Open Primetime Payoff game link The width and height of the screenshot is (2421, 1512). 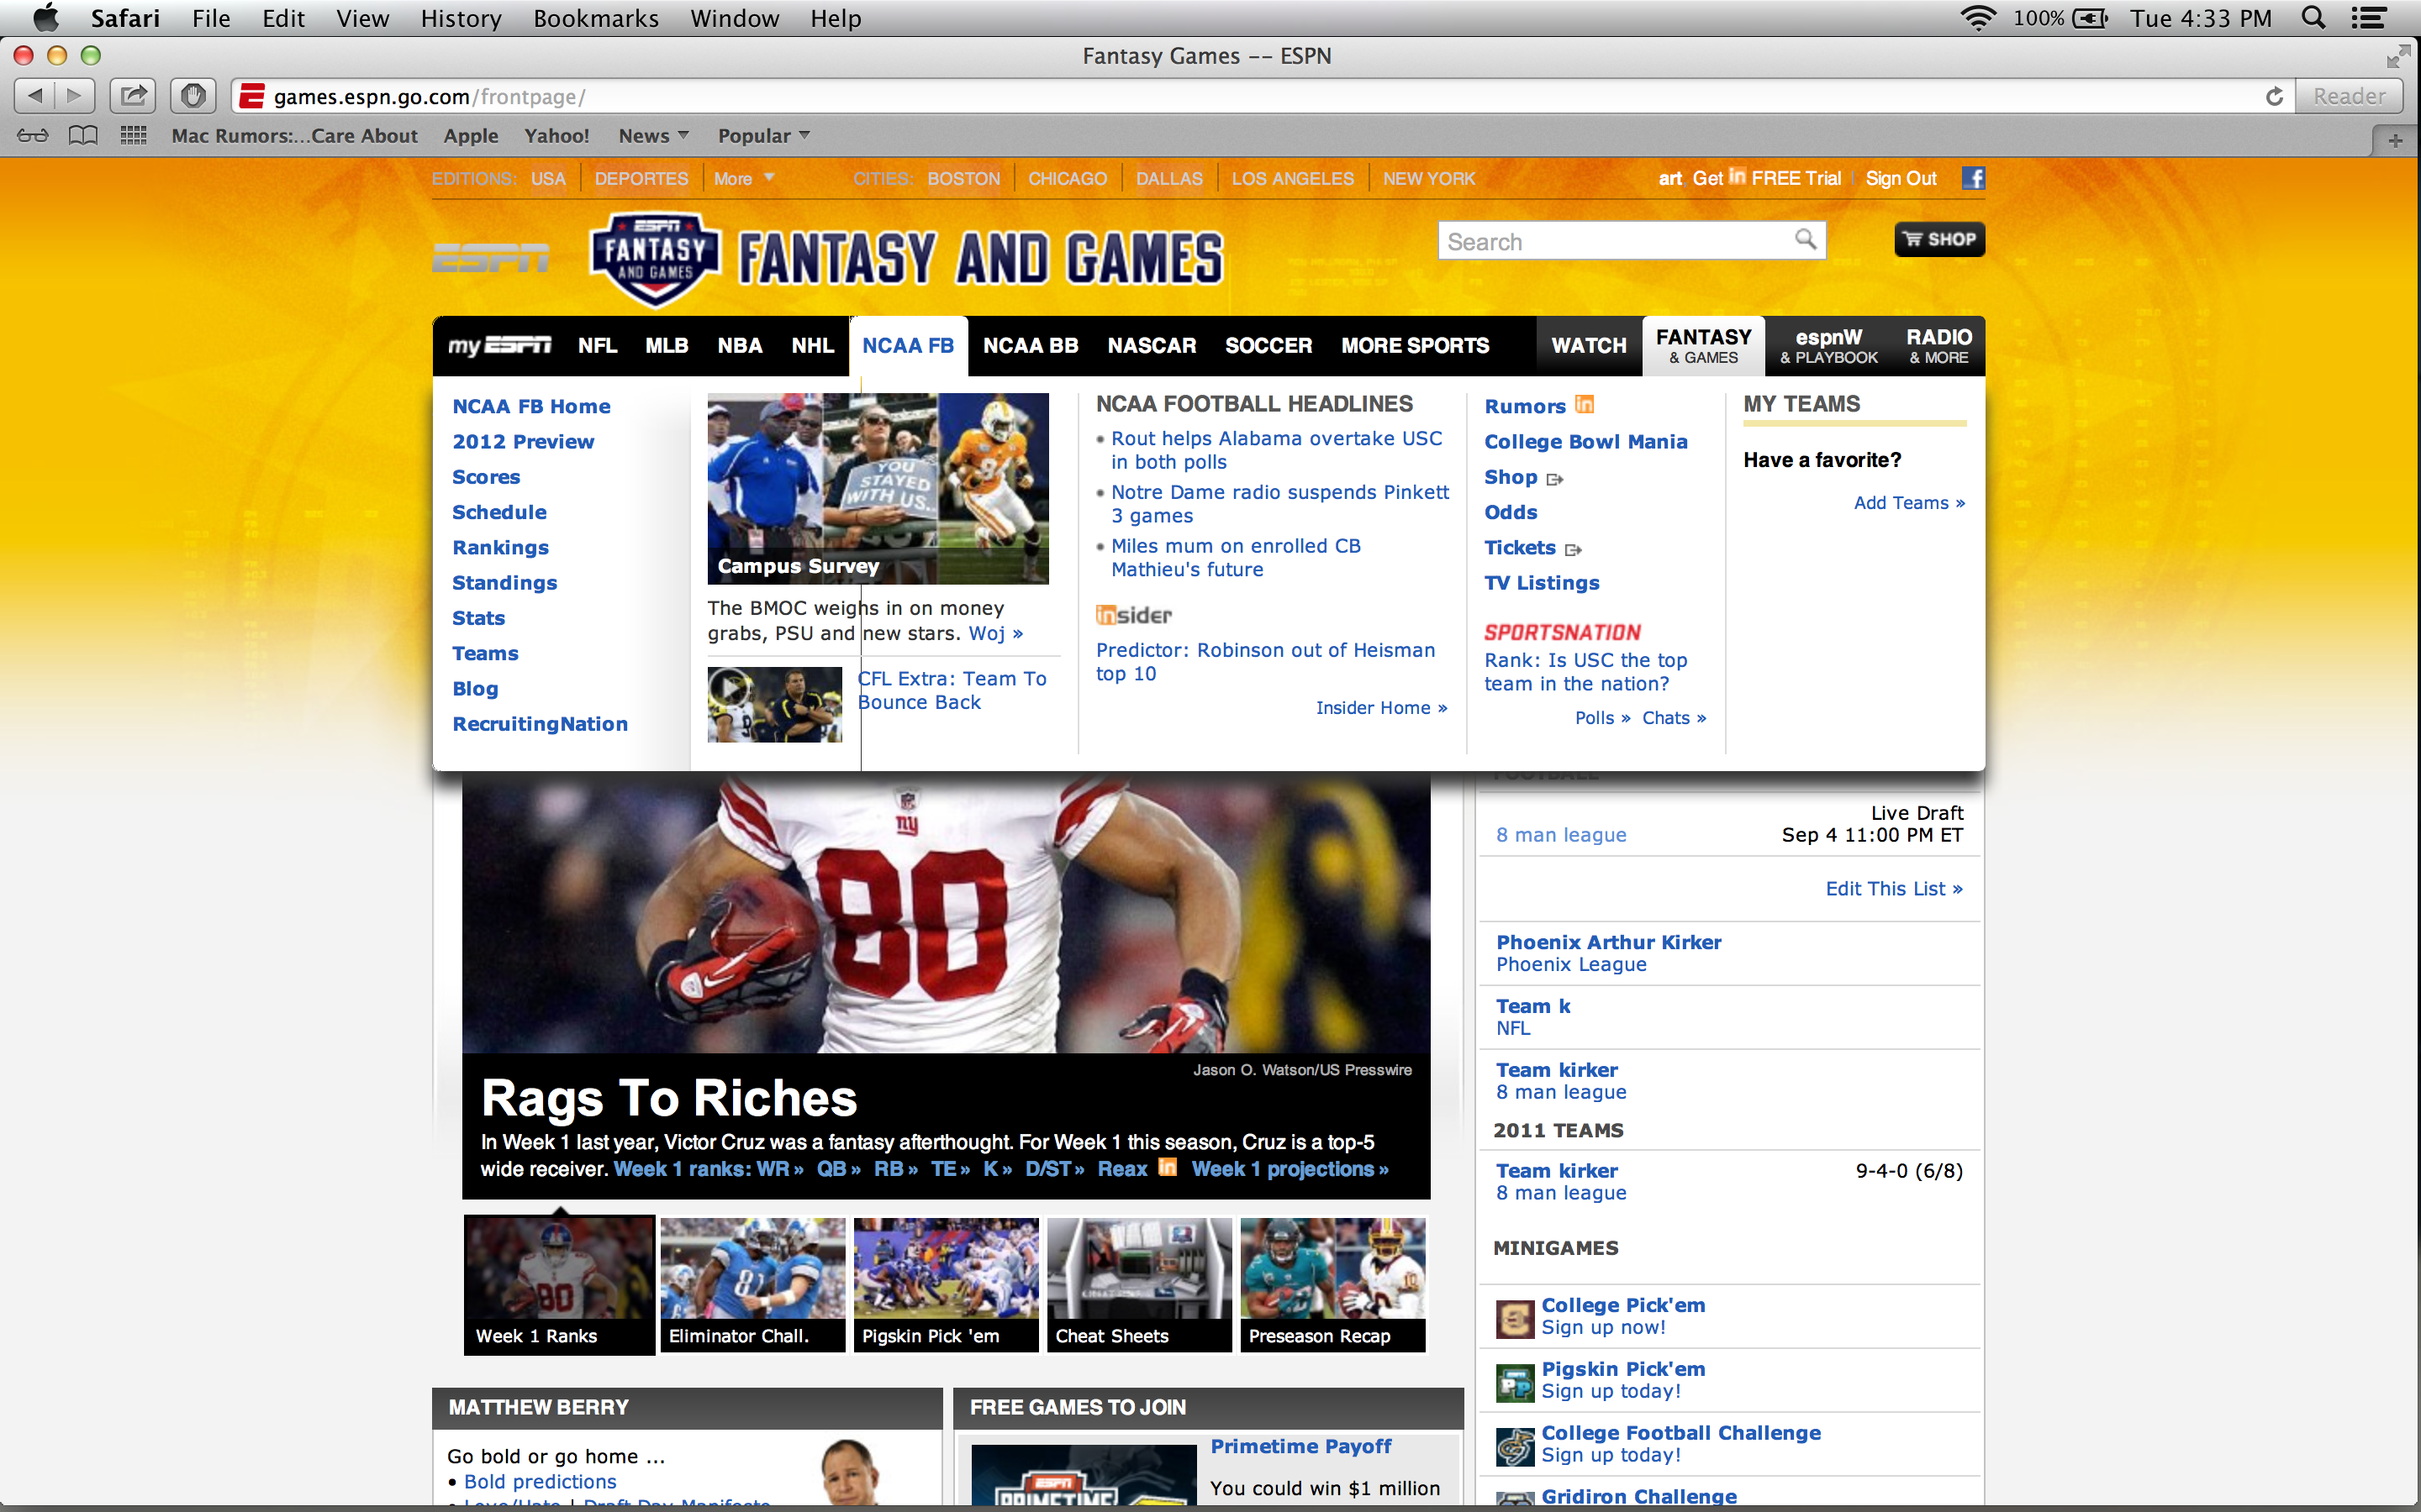coord(1300,1446)
